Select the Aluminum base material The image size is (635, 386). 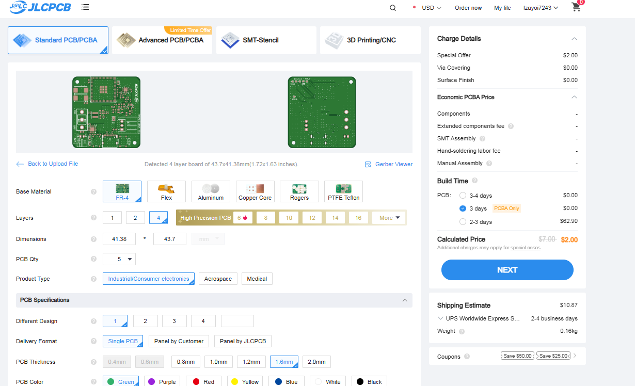coord(211,191)
